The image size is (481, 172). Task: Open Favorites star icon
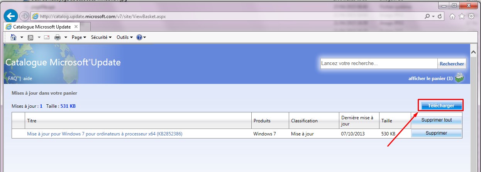(x=461, y=17)
